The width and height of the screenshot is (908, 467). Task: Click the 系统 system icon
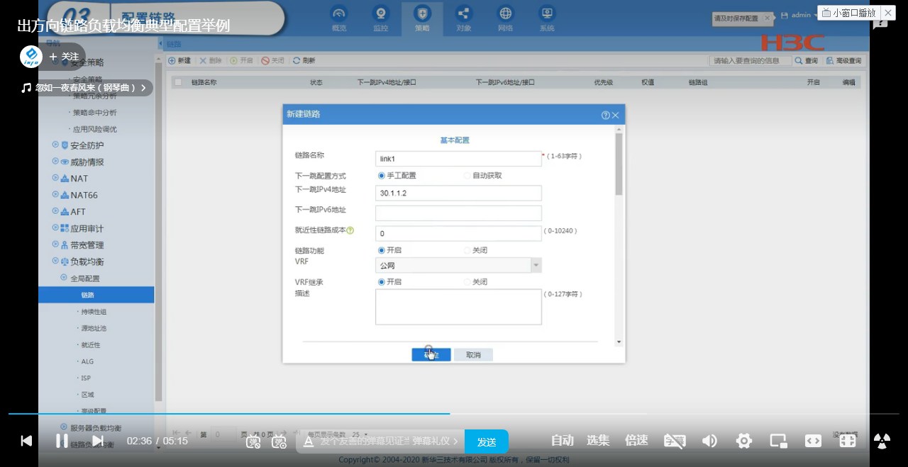(x=546, y=14)
